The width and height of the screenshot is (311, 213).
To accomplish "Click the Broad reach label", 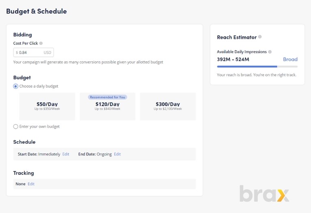I will click(290, 59).
